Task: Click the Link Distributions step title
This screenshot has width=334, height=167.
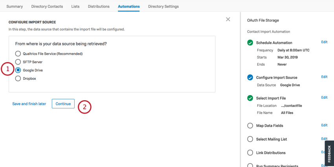Action: tap(271, 153)
